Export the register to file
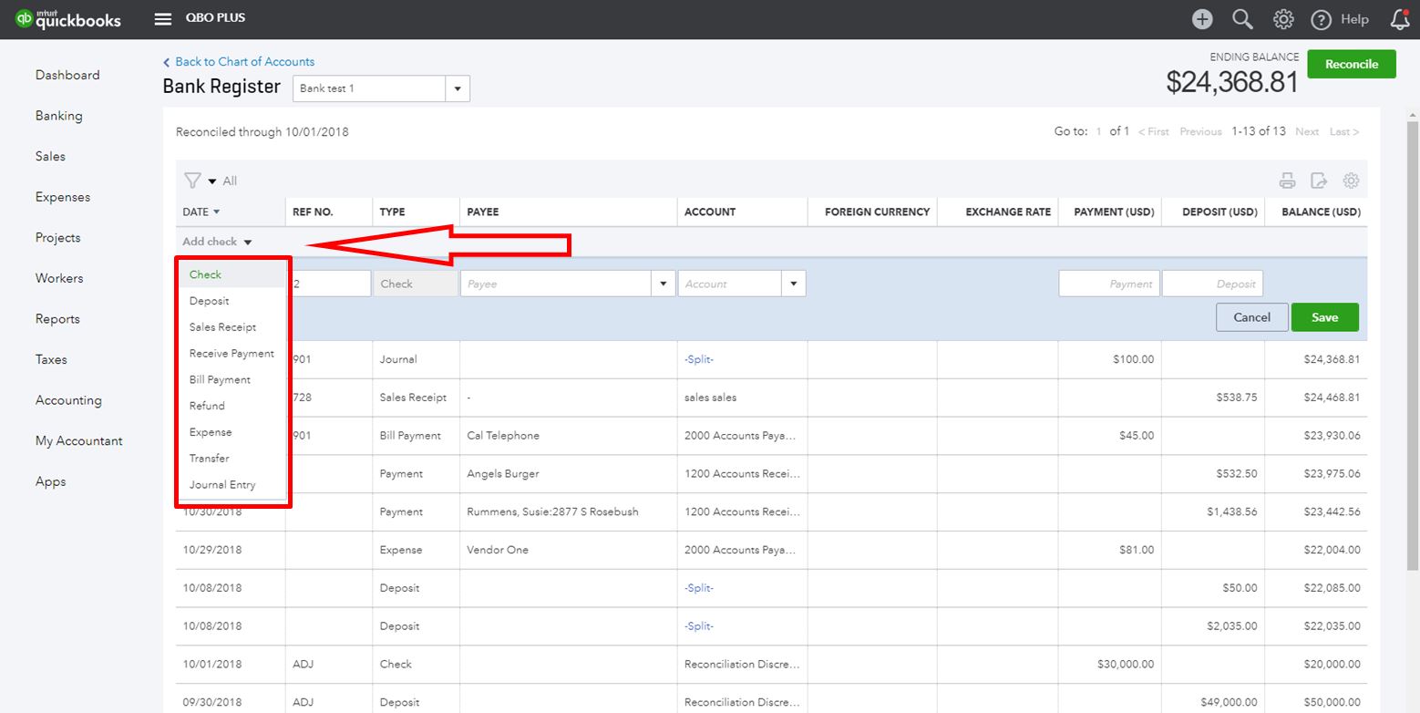 pos(1319,181)
